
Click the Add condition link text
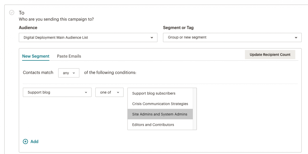34,141
